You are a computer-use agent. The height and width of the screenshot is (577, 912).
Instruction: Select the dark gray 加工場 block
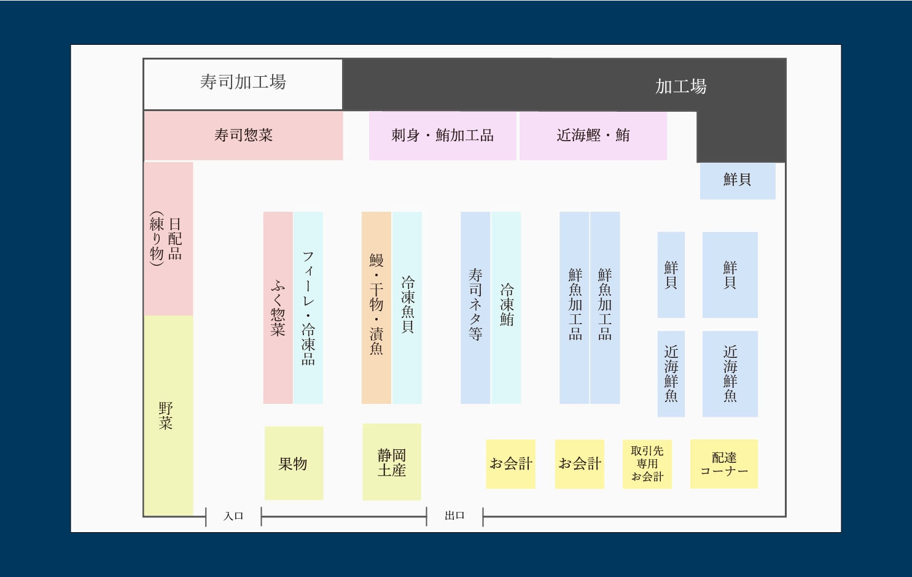(680, 86)
